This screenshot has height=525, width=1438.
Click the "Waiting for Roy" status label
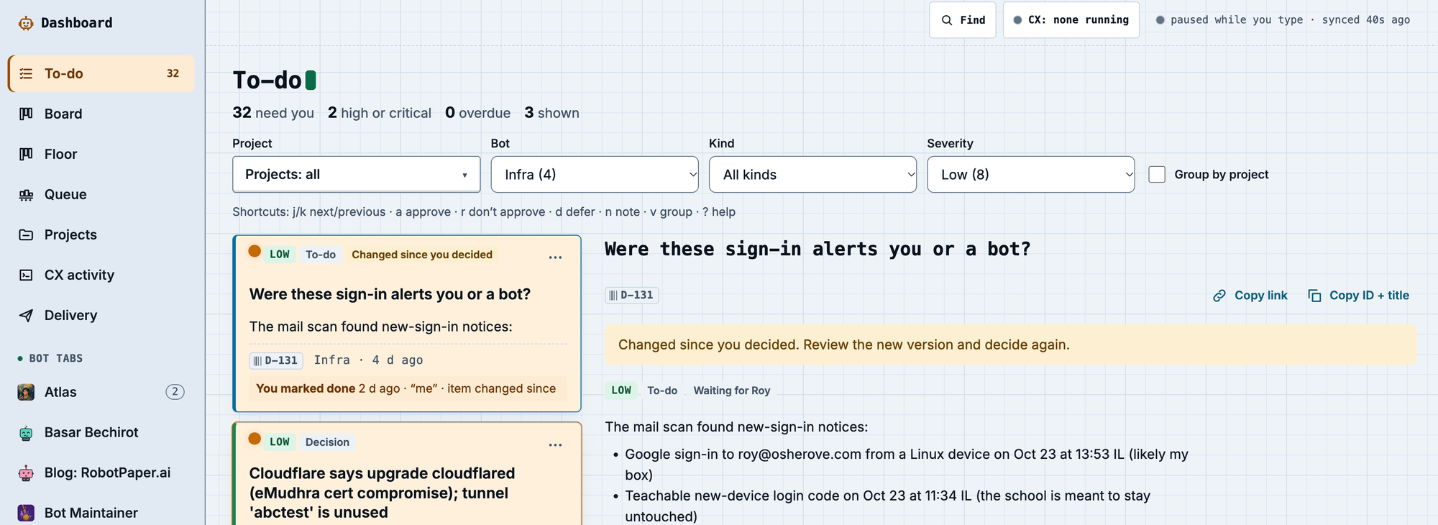732,391
